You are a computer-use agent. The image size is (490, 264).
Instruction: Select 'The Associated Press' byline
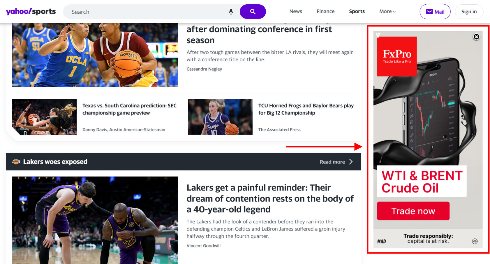pos(279,130)
